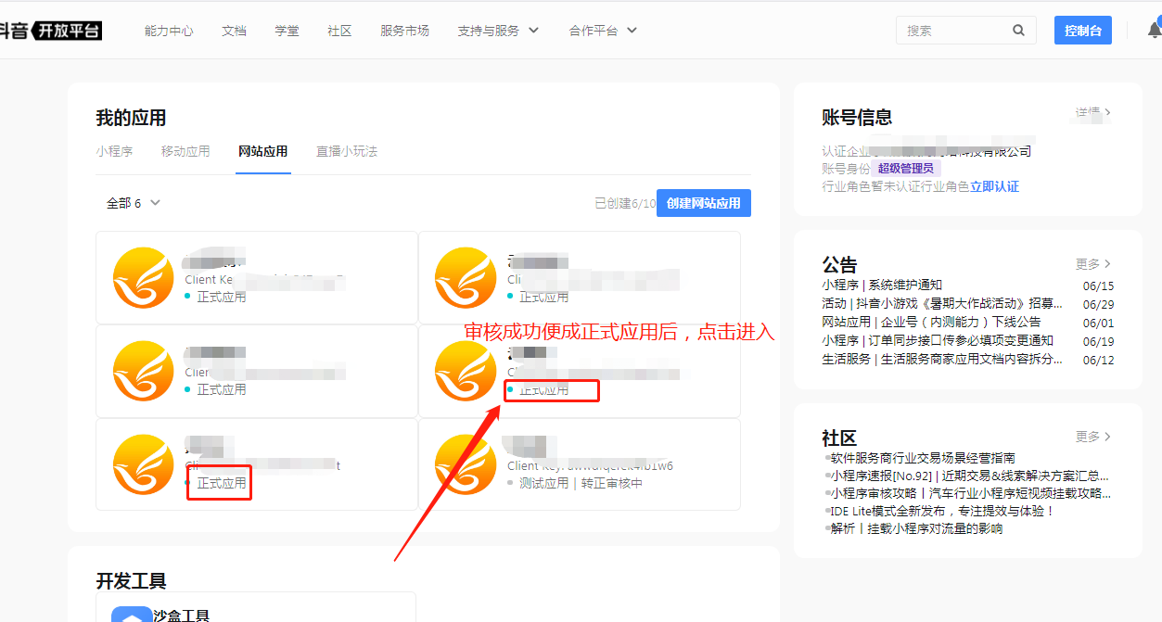Open 学堂 in top navigation

pyautogui.click(x=287, y=31)
